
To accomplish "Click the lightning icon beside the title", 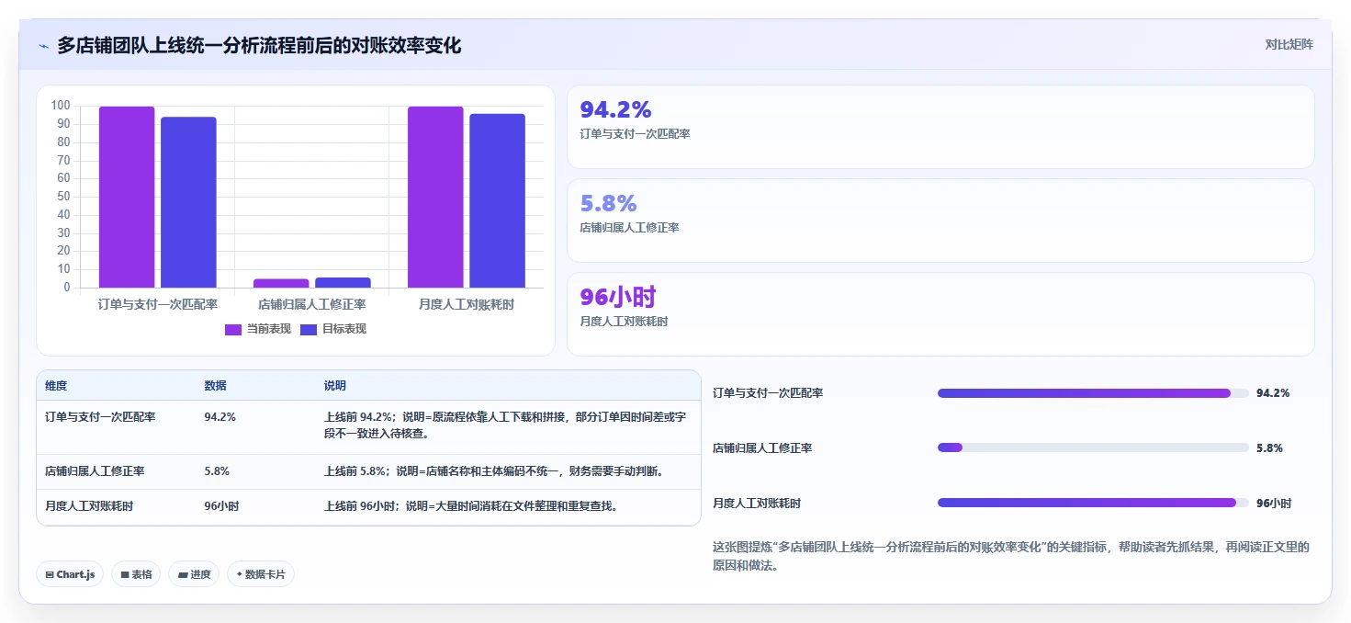I will (43, 45).
